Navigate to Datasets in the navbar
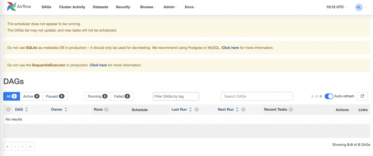 click(101, 7)
